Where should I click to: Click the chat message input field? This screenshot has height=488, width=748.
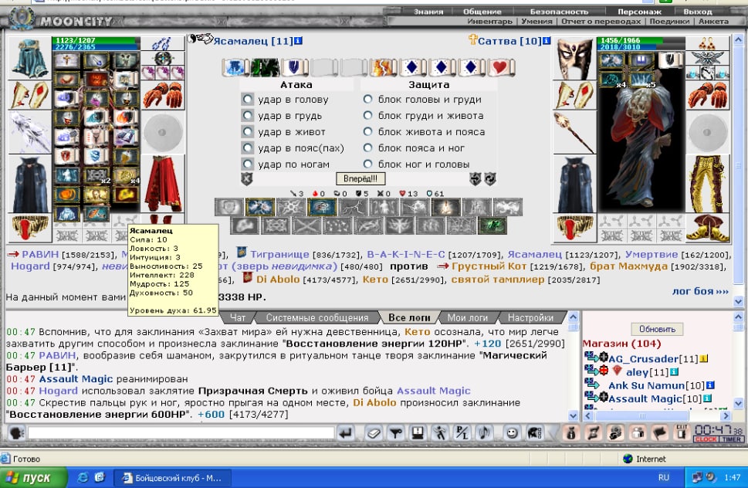tap(181, 433)
